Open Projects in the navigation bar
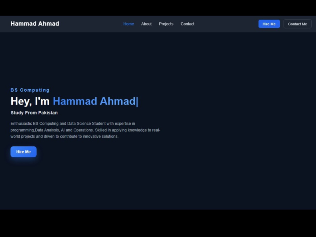Screen dimensions: 316x237 [166, 24]
